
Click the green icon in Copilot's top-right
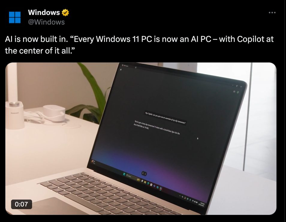(238, 92)
